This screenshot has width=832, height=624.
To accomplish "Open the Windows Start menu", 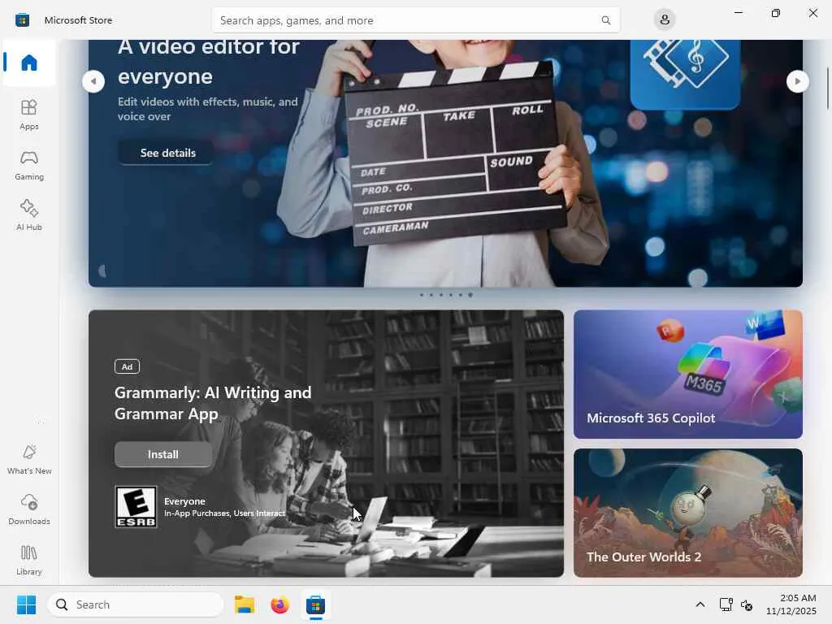I will 26,604.
